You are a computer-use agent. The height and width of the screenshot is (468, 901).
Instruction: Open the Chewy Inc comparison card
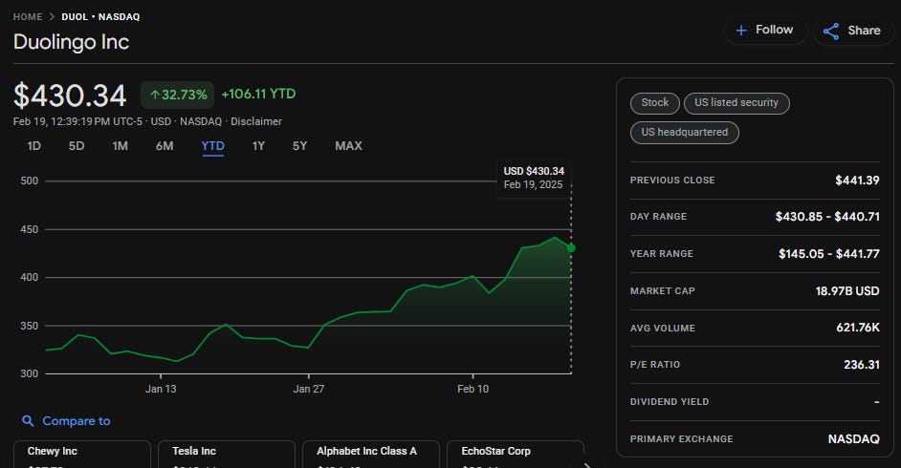[82, 454]
